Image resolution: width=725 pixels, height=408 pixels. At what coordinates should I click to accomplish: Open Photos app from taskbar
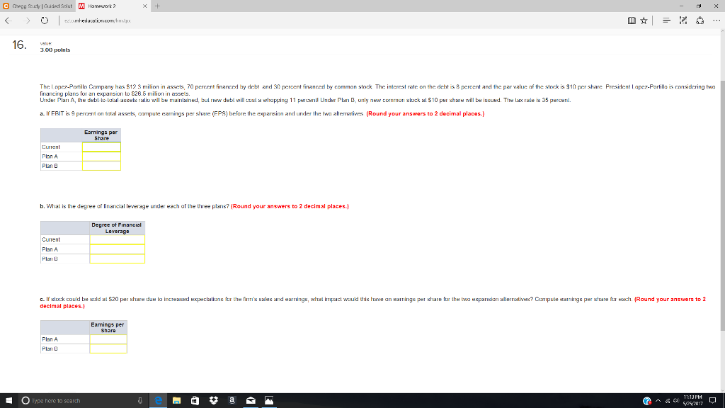(x=269, y=401)
